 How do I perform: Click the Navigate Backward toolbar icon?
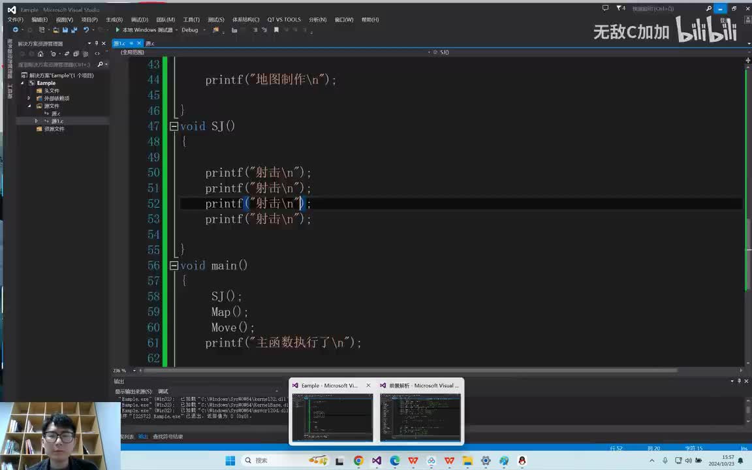16,30
